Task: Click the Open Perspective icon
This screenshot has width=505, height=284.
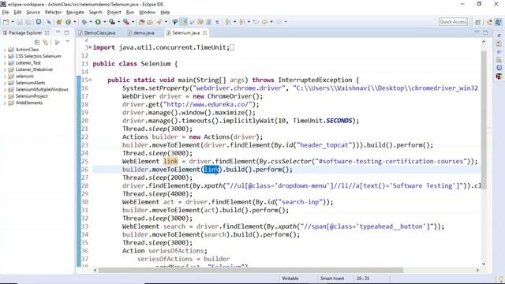Action: pos(478,22)
